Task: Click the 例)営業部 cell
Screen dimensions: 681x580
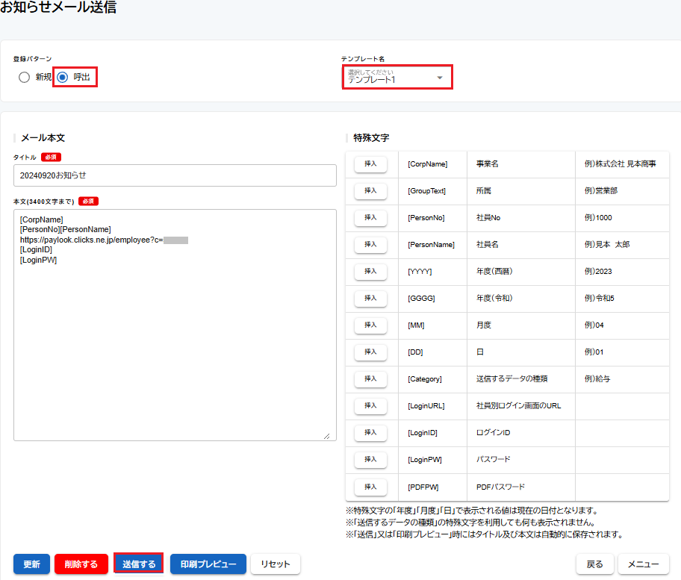Action: 622,191
